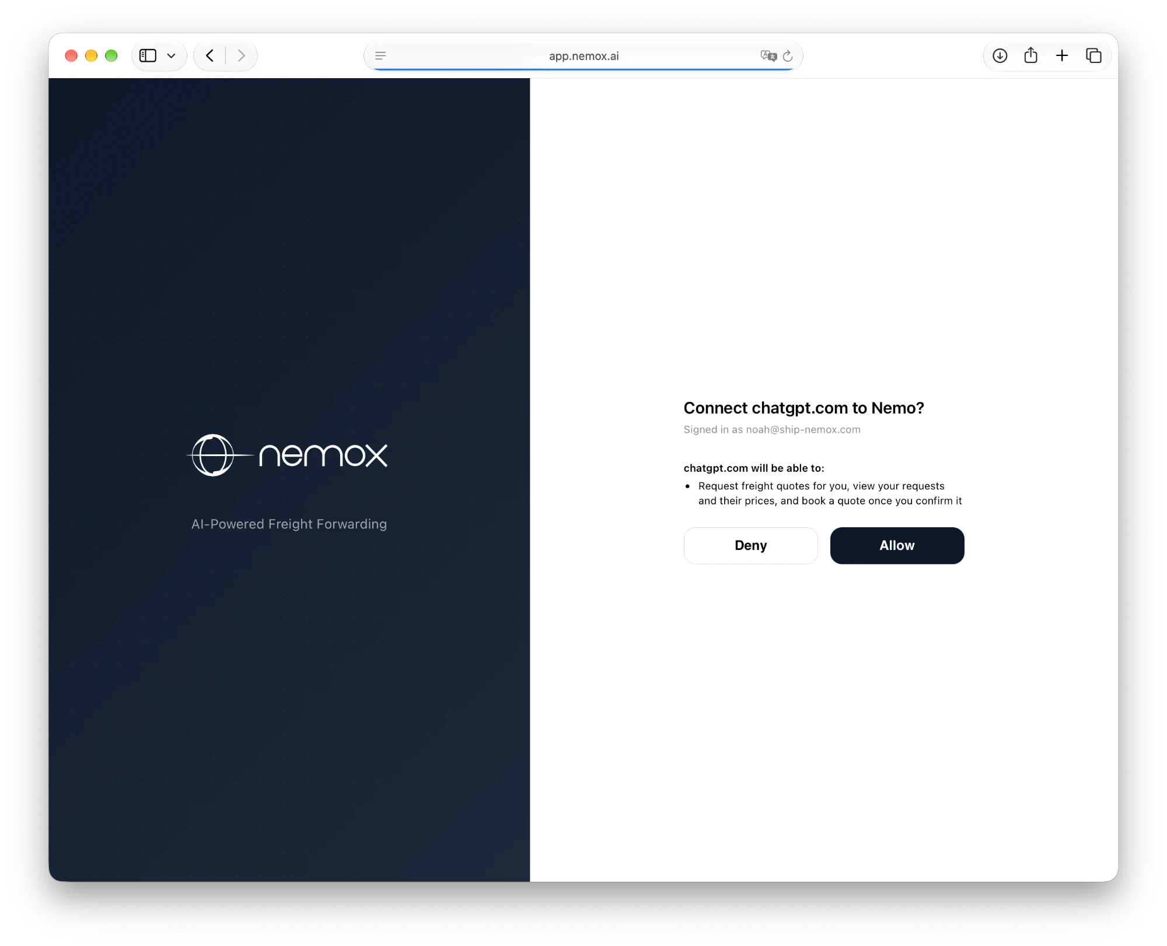Click the Deny button

click(750, 545)
